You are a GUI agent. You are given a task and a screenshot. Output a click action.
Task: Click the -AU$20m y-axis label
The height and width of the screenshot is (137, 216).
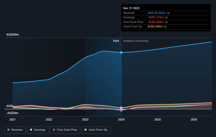pos(12,113)
